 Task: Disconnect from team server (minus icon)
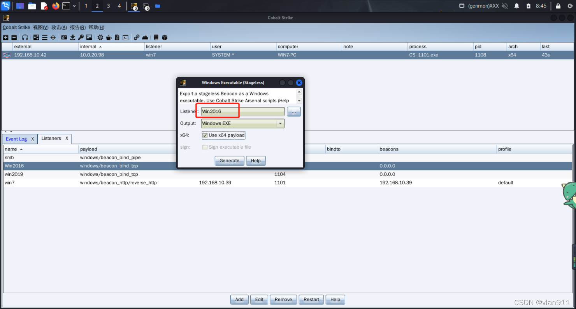pos(14,37)
